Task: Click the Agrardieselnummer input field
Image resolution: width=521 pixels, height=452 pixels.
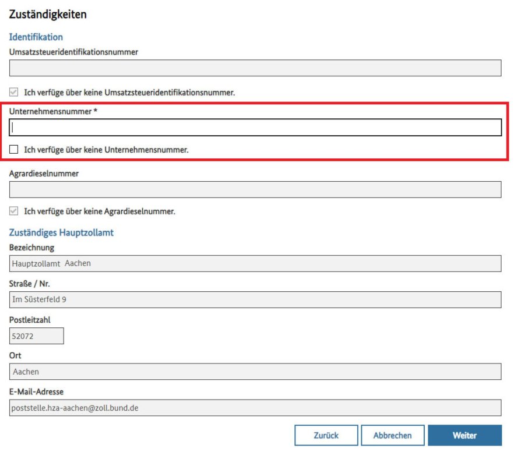Action: tap(255, 189)
